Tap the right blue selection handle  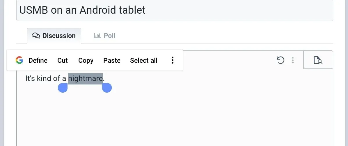(x=107, y=88)
